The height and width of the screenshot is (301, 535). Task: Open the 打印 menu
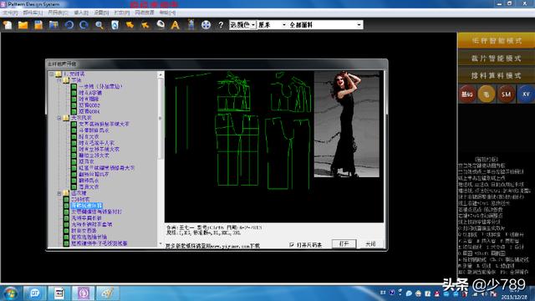[x=122, y=13]
